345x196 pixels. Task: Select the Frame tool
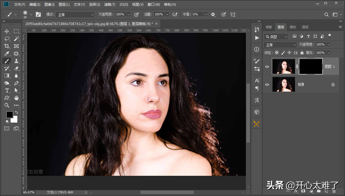[x=16, y=46]
